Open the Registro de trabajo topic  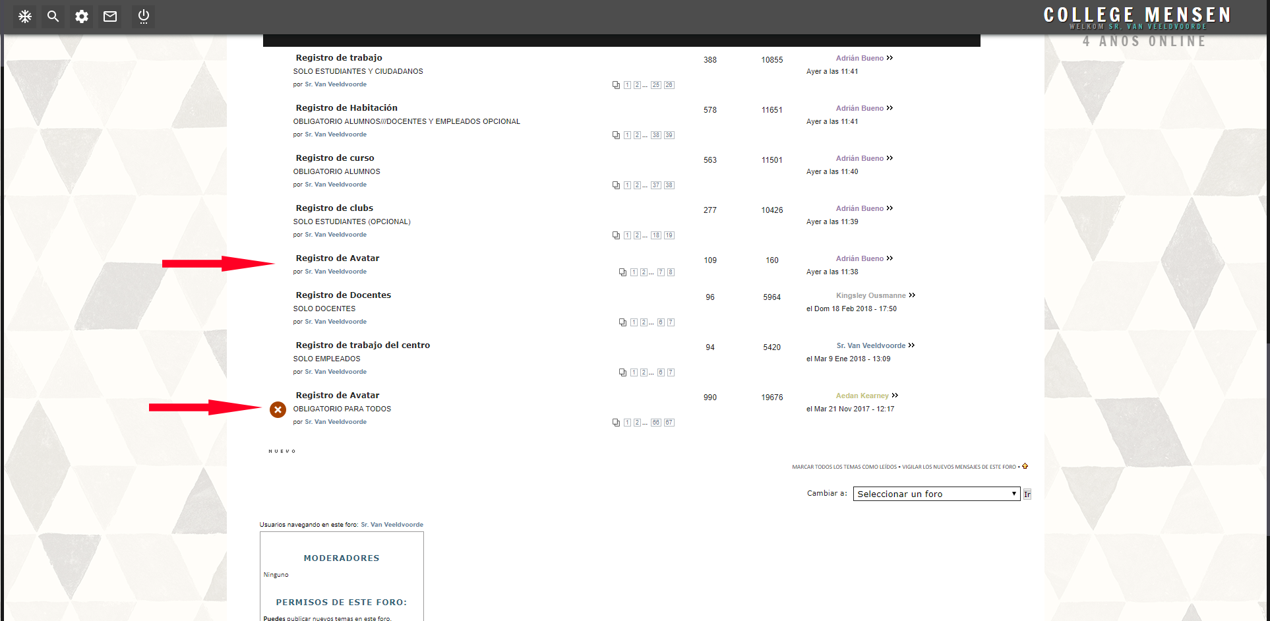coord(339,58)
